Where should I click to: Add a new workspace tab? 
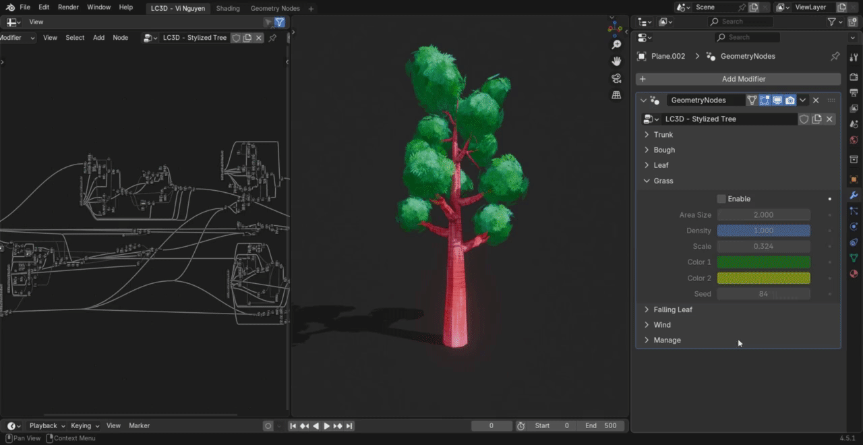click(x=311, y=9)
